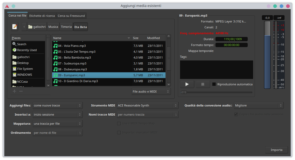Screen dimensions: 295x160
Task: Switch to Cerca su Freesound tab
Action: [x=71, y=16]
